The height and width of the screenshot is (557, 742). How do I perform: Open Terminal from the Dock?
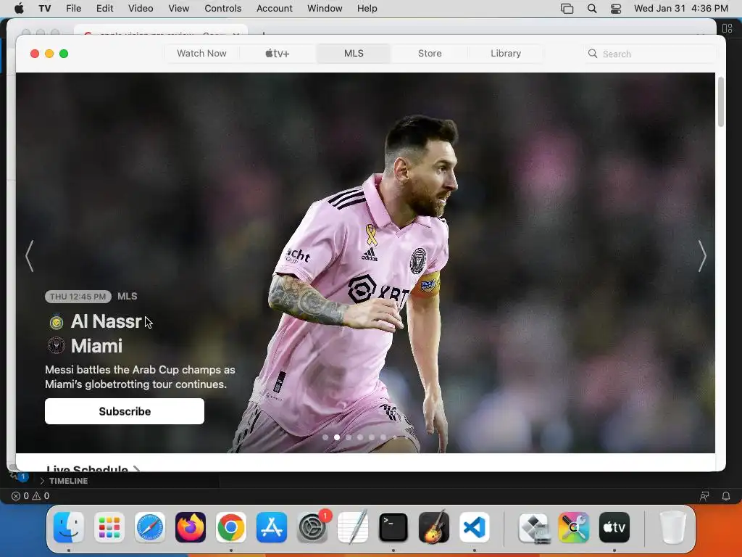[x=393, y=527]
